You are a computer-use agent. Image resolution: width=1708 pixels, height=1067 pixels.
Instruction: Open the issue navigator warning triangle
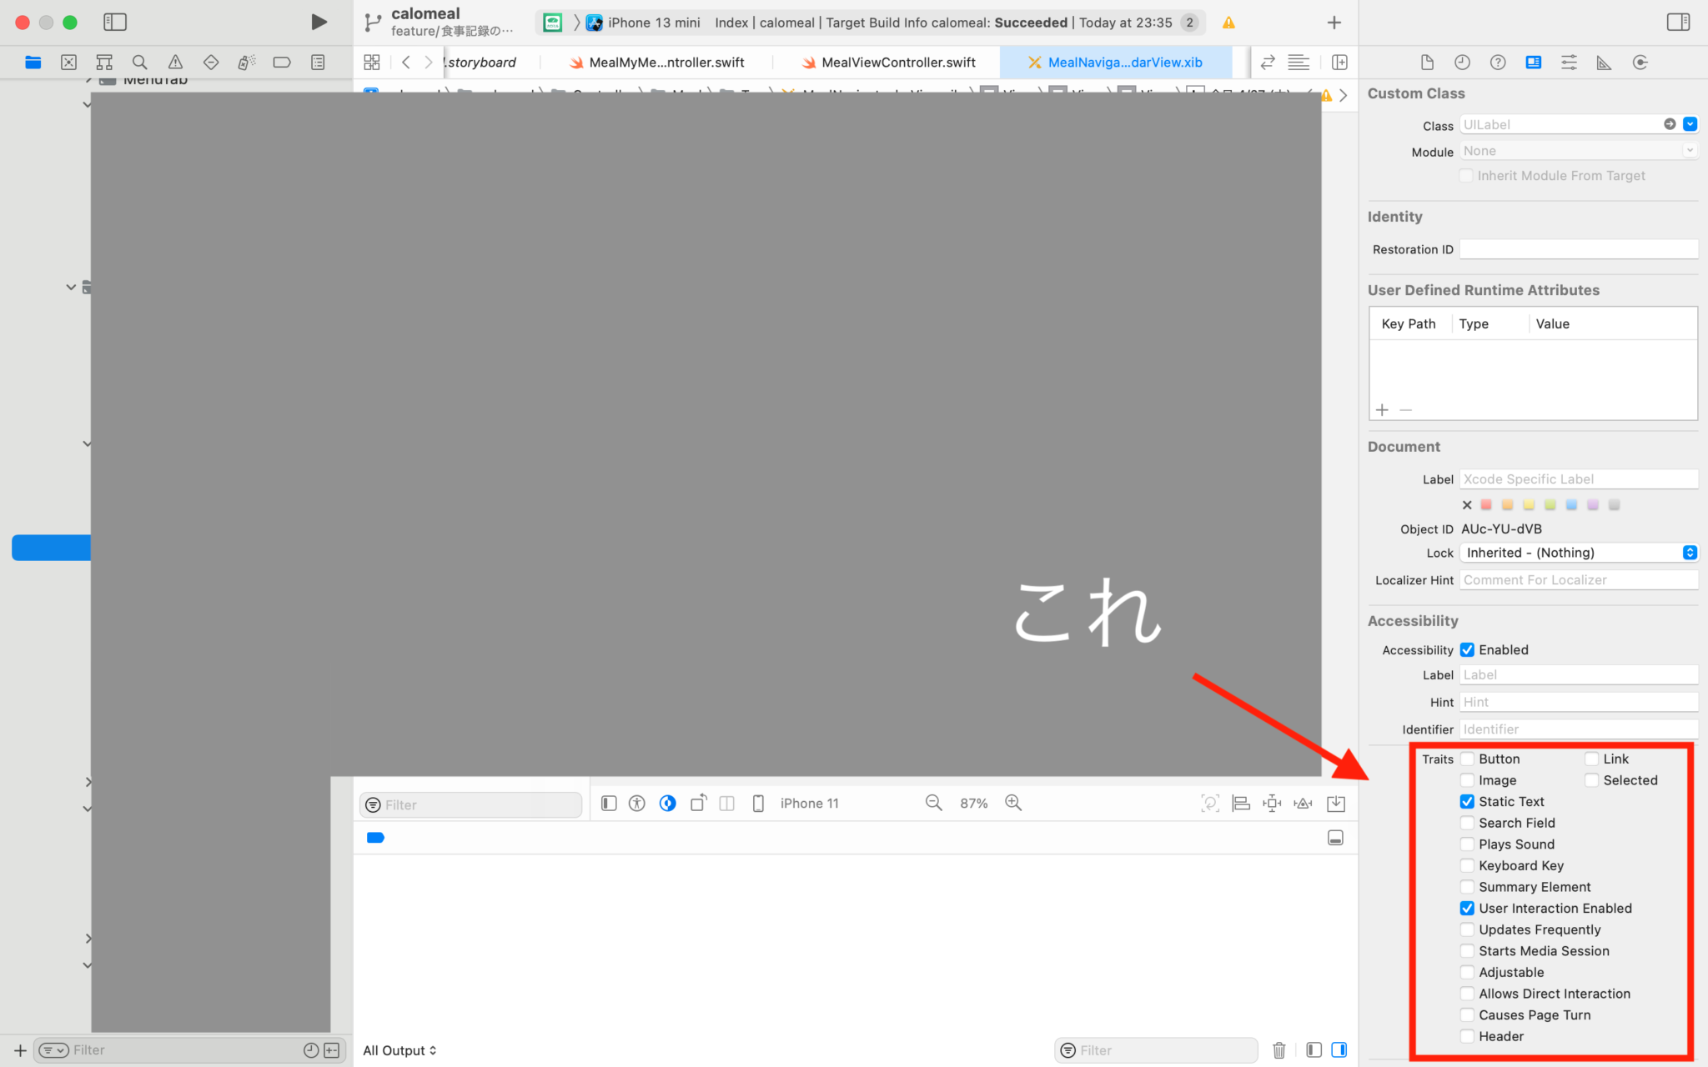pos(175,62)
